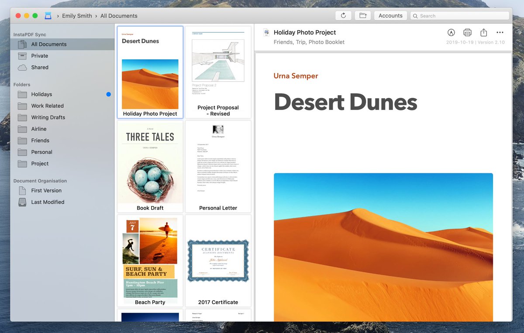Click the annotate markup icon in preview header
The image size is (524, 333).
(451, 33)
